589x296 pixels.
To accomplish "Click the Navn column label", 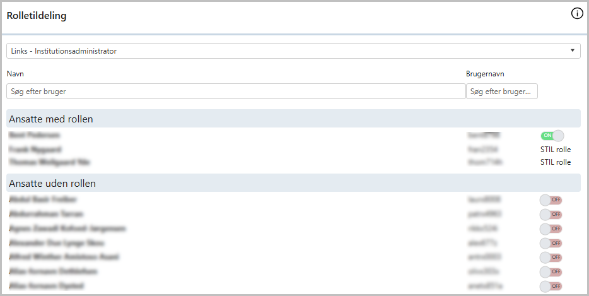I will pos(15,74).
